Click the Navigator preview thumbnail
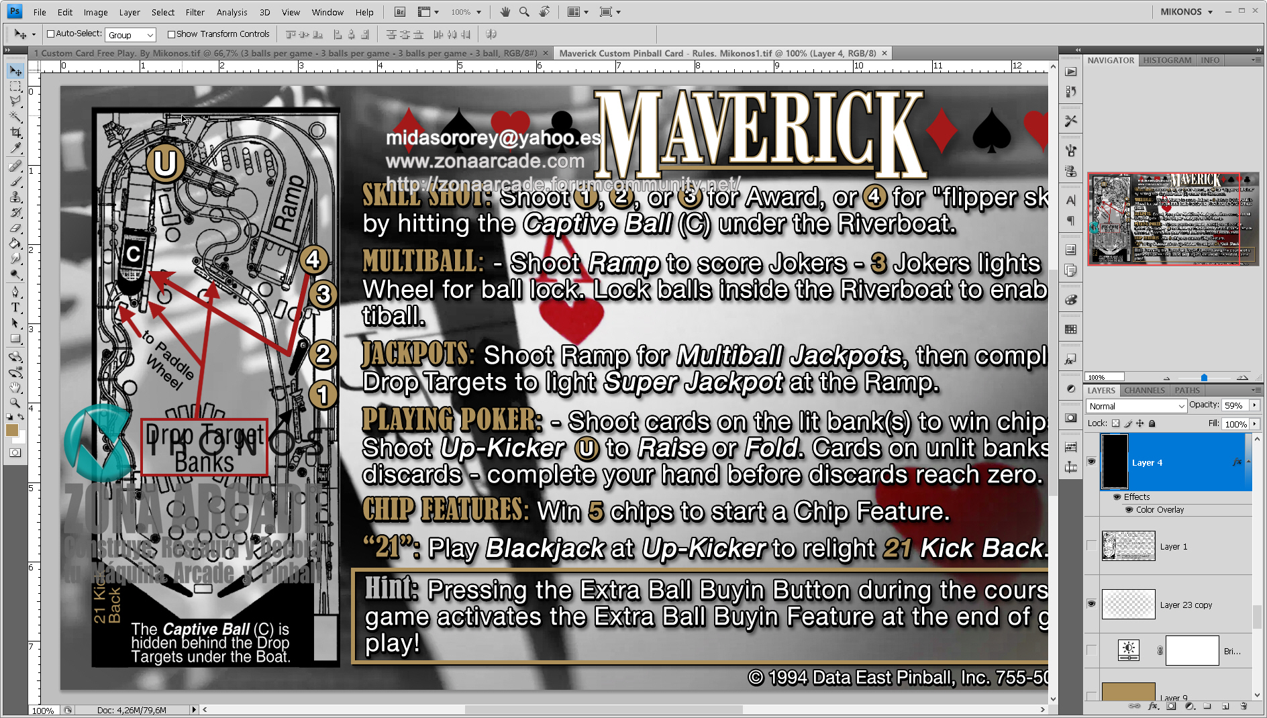The image size is (1267, 718). coord(1172,219)
